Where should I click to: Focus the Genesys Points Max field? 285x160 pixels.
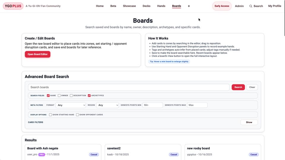tap(197, 105)
